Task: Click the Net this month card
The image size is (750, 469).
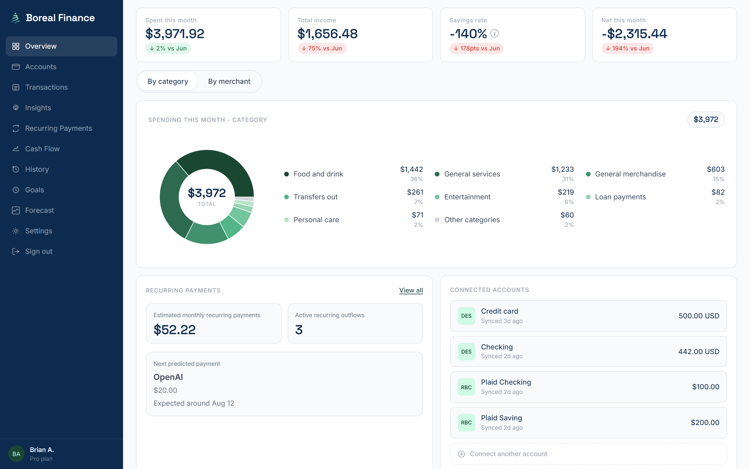Action: [x=664, y=35]
